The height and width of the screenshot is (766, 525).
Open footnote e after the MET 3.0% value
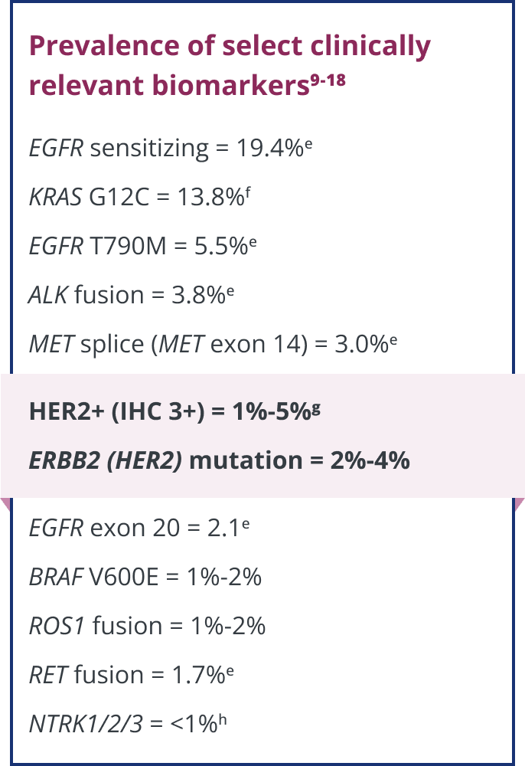(393, 338)
